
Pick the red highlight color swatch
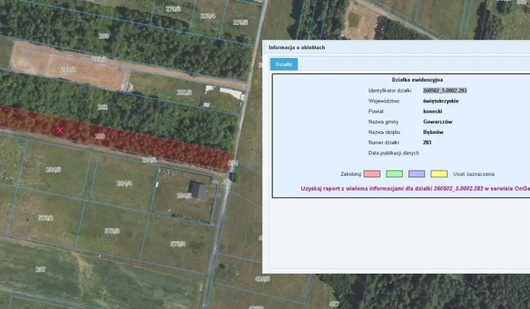click(372, 174)
